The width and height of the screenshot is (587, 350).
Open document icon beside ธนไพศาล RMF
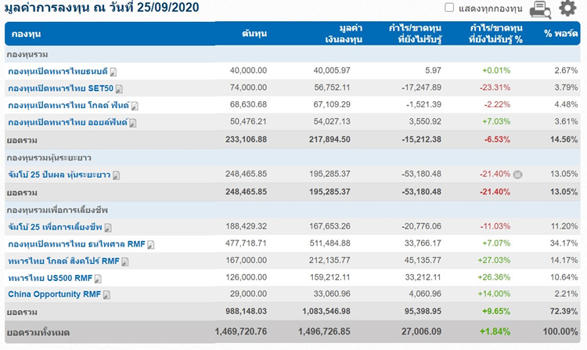click(151, 245)
